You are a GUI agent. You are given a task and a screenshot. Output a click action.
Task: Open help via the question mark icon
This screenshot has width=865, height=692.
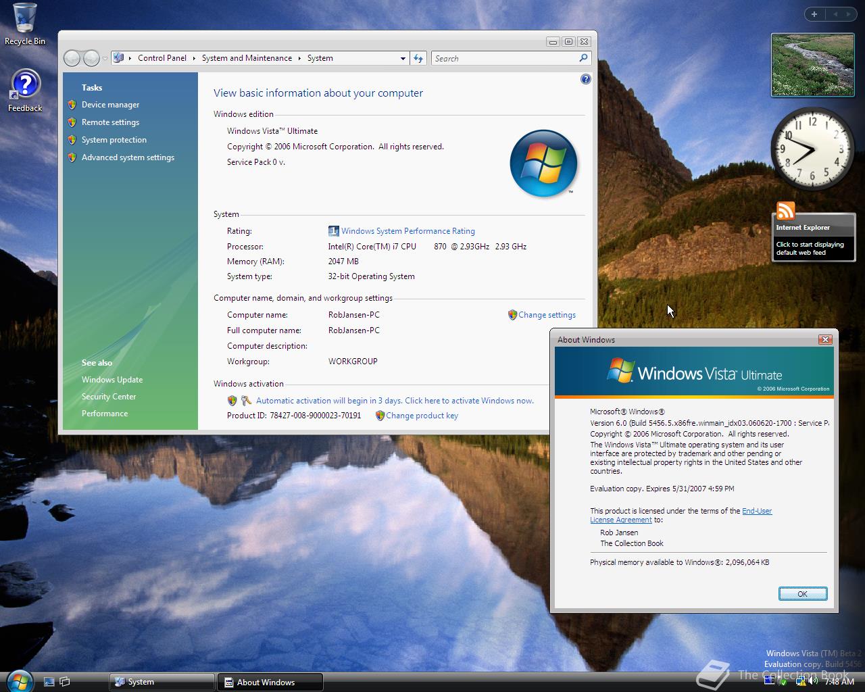pyautogui.click(x=585, y=79)
